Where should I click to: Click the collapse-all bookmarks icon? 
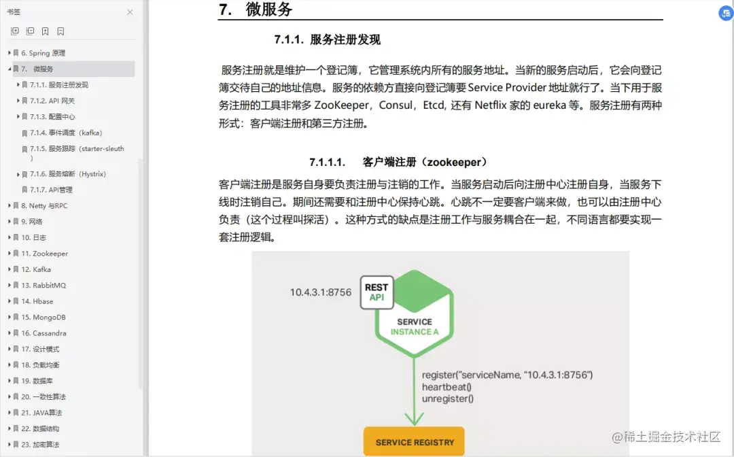pyautogui.click(x=30, y=31)
